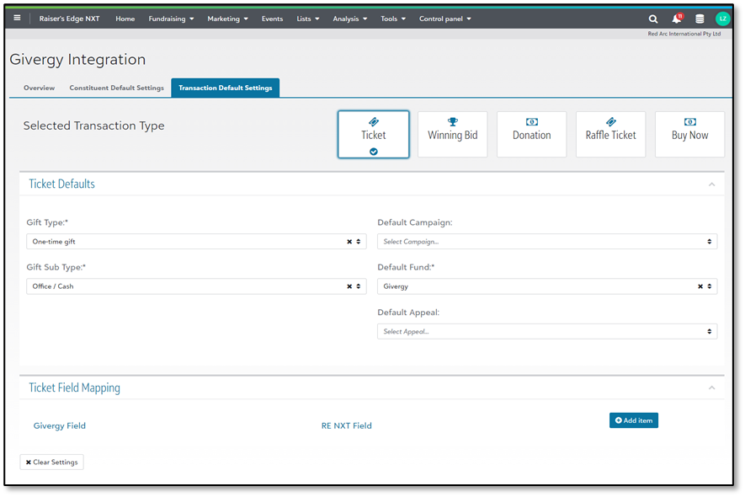Select the Raffle Ticket transaction tile

(610, 133)
